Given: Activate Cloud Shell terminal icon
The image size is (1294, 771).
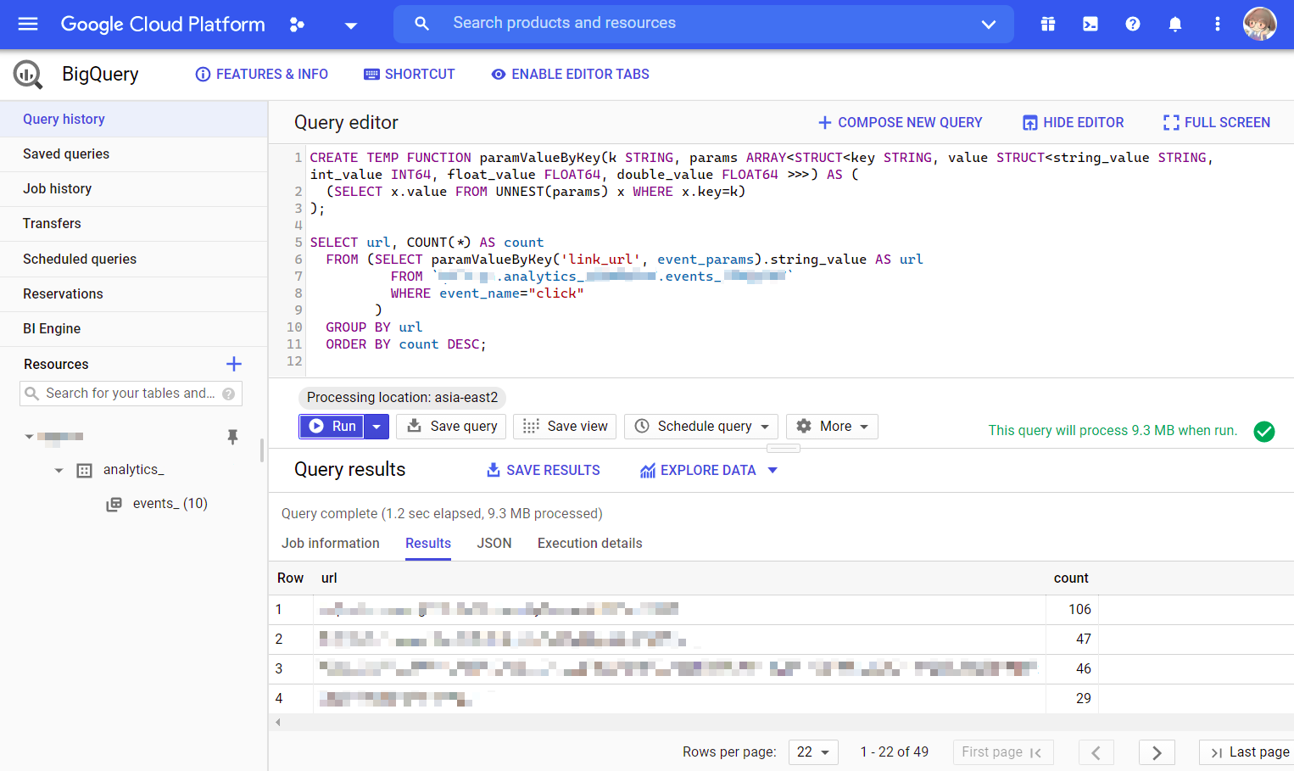Looking at the screenshot, I should click(1090, 24).
